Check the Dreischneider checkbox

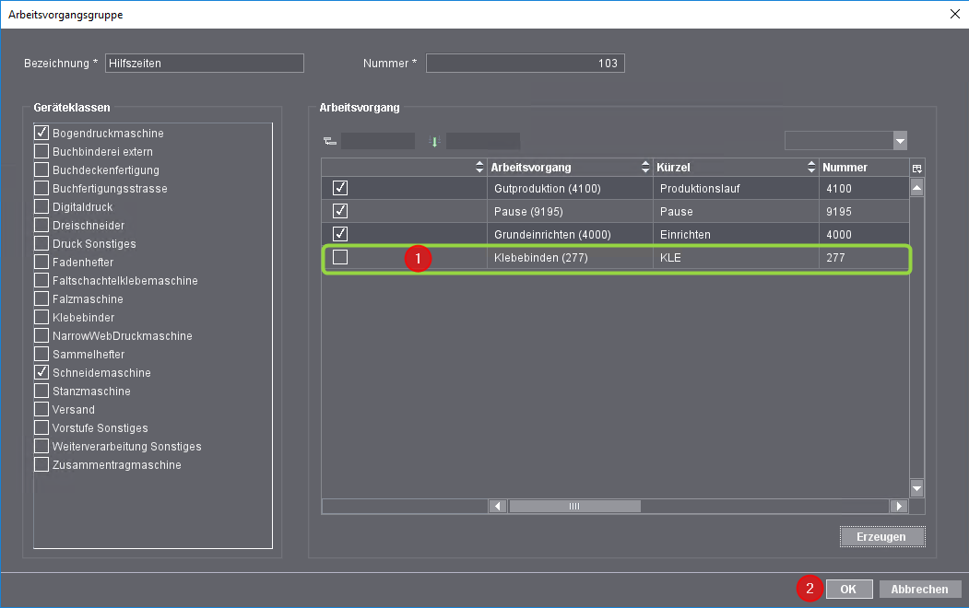click(x=41, y=226)
